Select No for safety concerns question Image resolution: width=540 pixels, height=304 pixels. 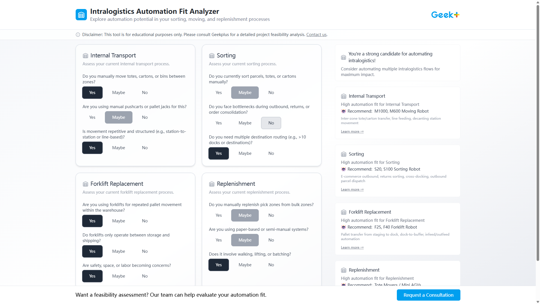pyautogui.click(x=145, y=276)
